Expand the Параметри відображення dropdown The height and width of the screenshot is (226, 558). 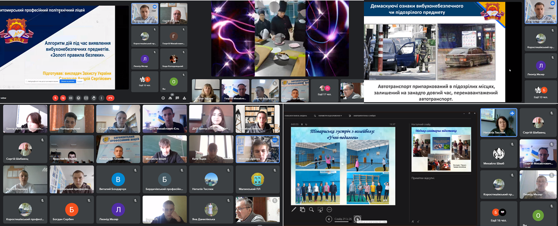(330, 116)
